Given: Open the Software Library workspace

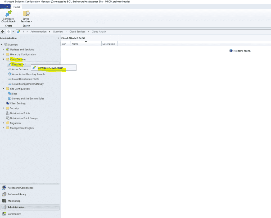Looking at the screenshot, I should tap(17, 194).
